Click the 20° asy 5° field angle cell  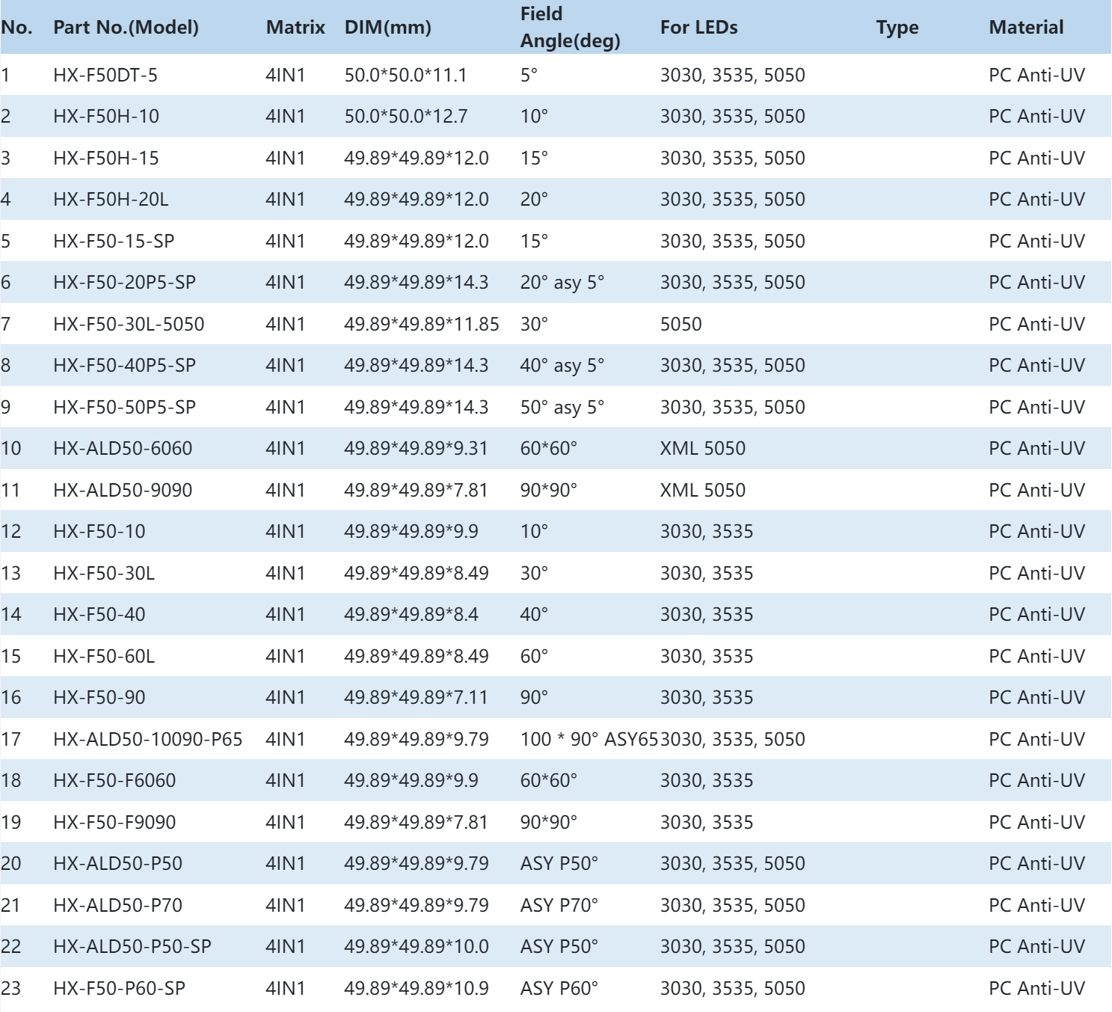tap(562, 283)
